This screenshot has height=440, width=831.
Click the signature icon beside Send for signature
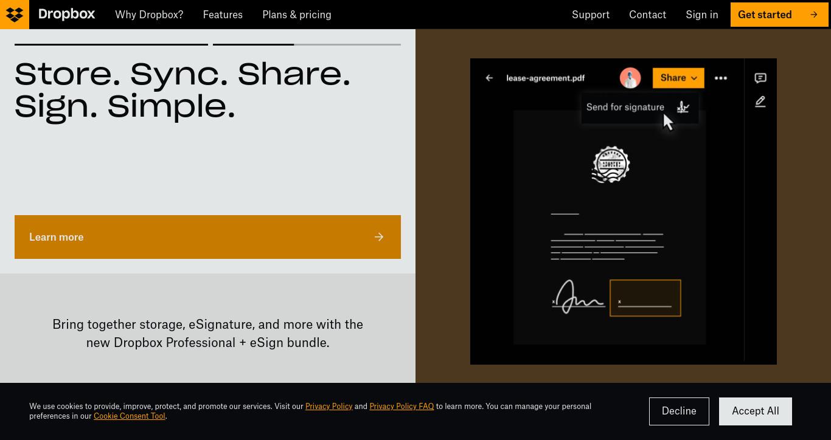(683, 108)
